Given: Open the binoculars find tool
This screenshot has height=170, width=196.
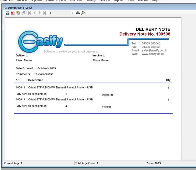Looking at the screenshot, I should click(x=78, y=13).
